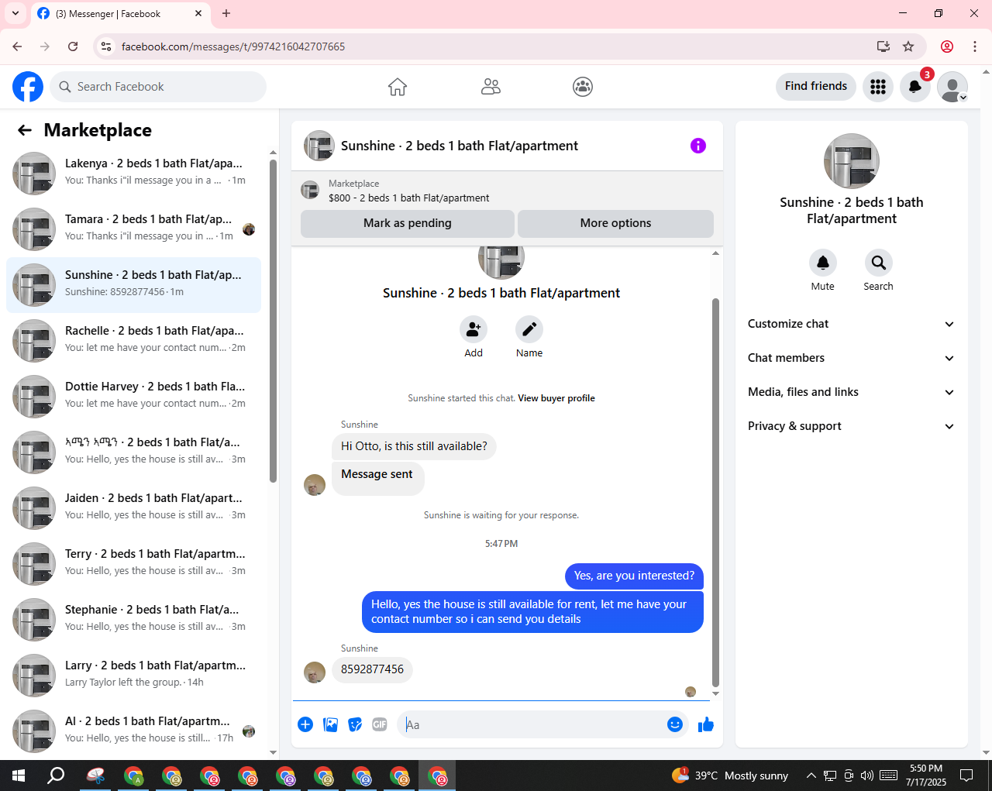992x791 pixels.
Task: Open Dottie Harvey conversation
Action: (x=133, y=397)
